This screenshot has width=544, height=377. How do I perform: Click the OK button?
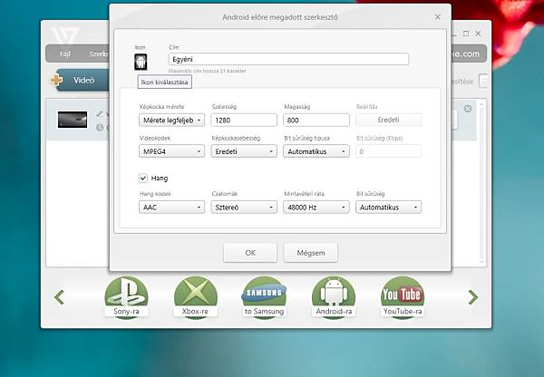(250, 253)
